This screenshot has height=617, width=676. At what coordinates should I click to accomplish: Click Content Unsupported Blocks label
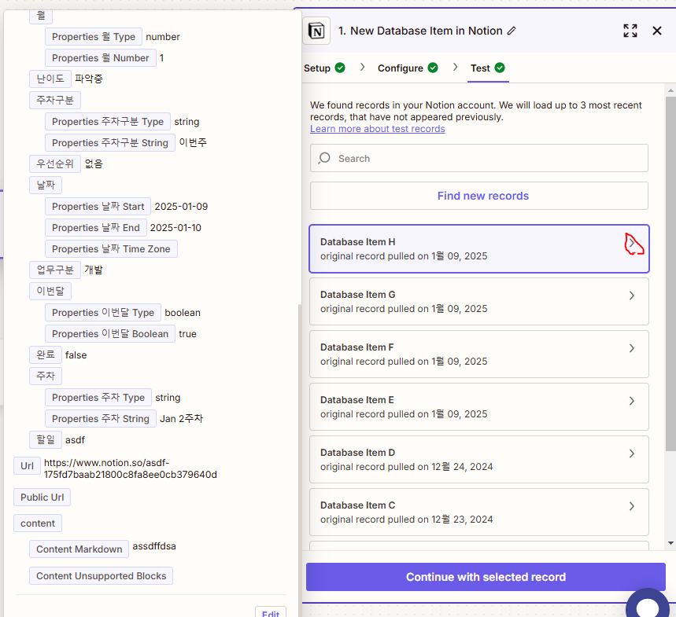click(x=101, y=575)
